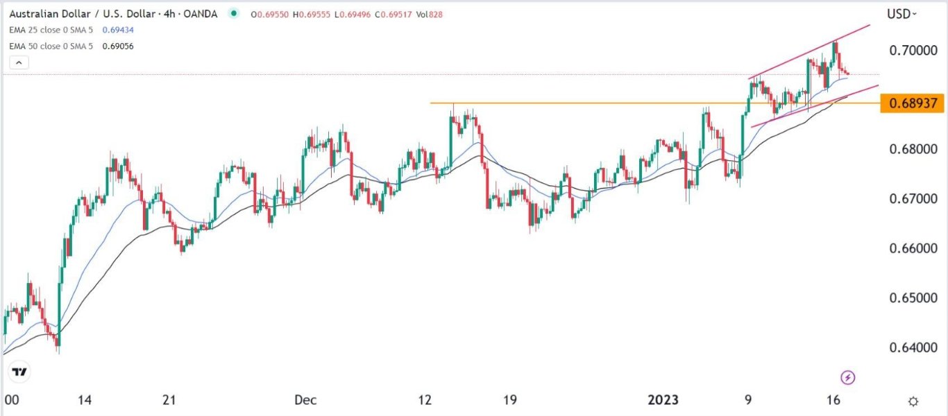Select the lower pink channel trendline

point(805,112)
